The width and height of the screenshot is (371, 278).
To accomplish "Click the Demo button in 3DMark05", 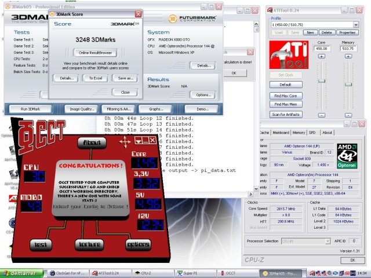I will click(x=202, y=109).
